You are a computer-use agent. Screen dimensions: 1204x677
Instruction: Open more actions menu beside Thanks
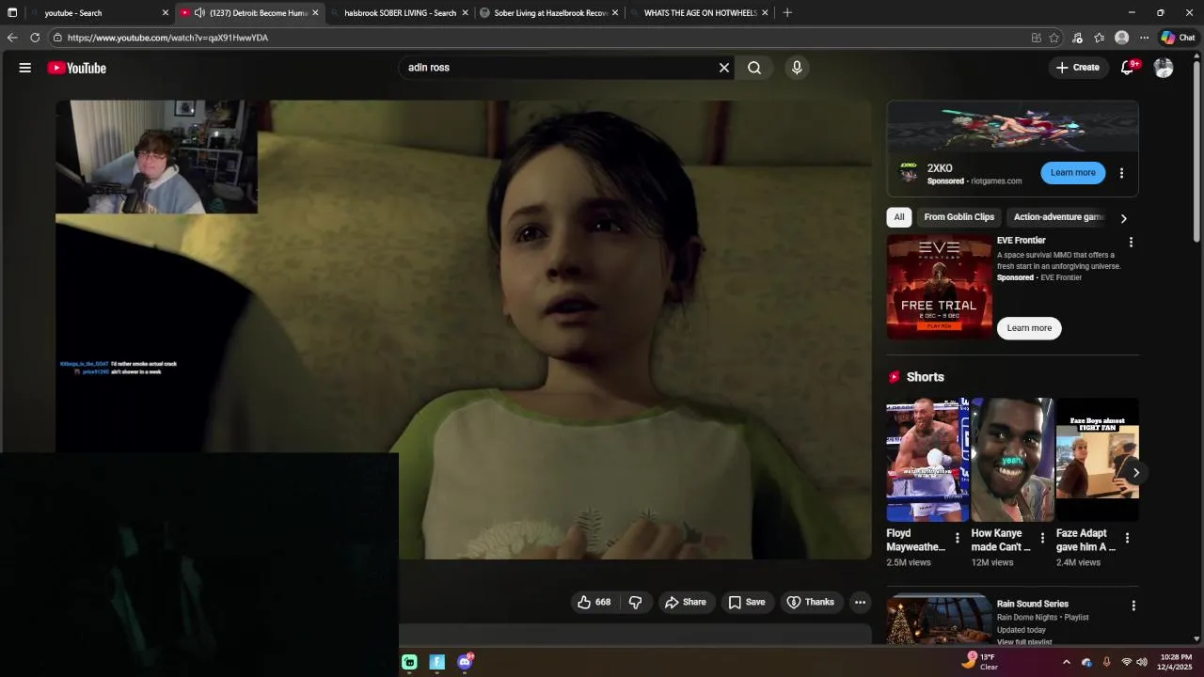pos(860,602)
